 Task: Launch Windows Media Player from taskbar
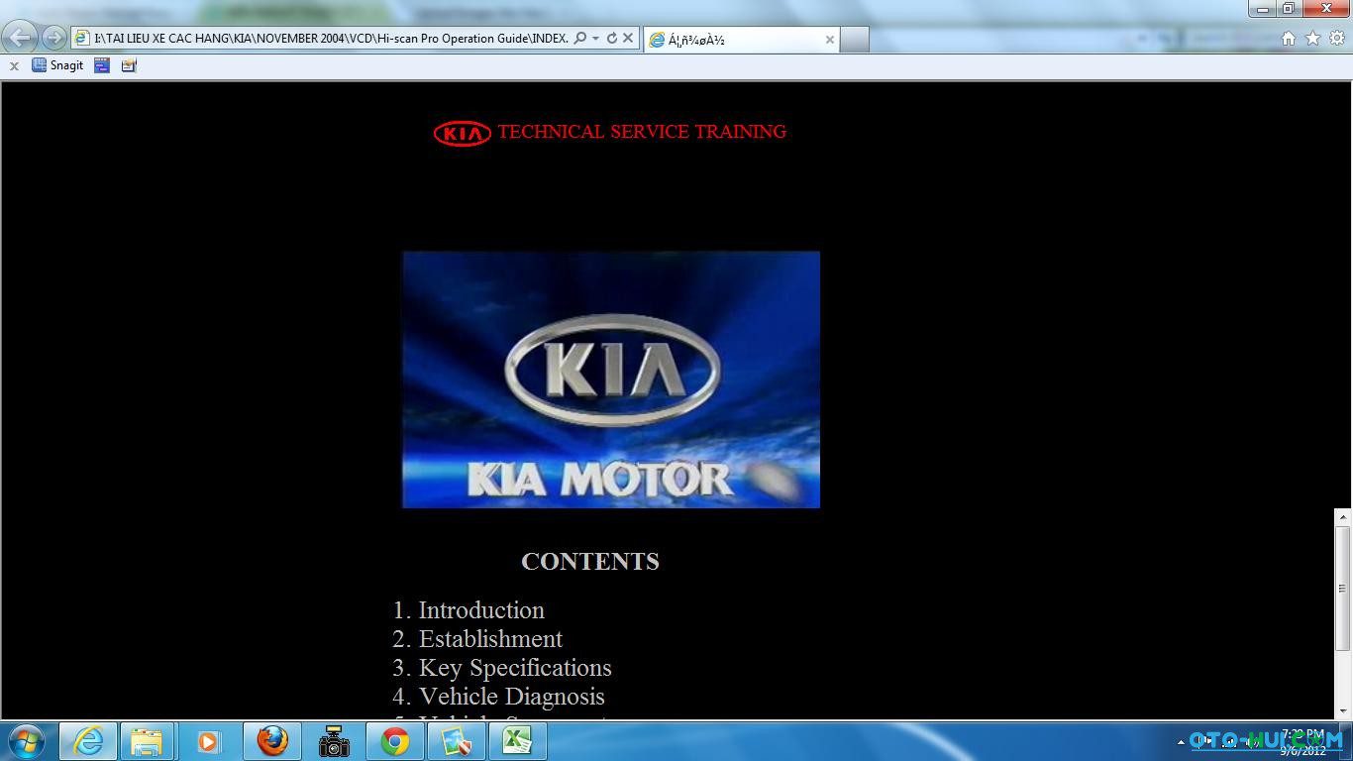click(x=208, y=741)
